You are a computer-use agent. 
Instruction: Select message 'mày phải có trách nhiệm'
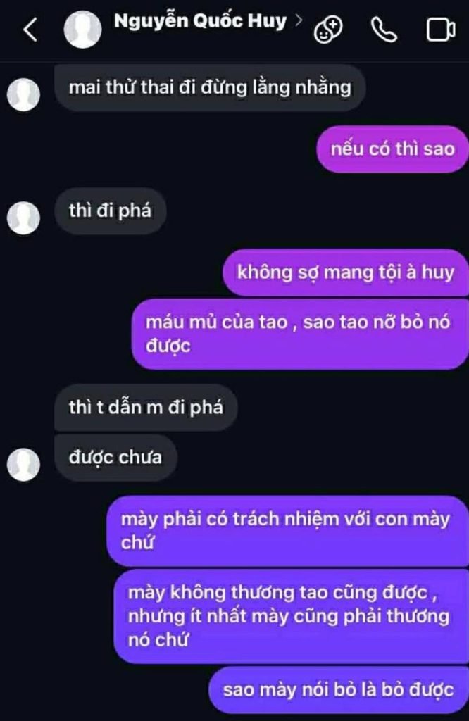pos(288,531)
